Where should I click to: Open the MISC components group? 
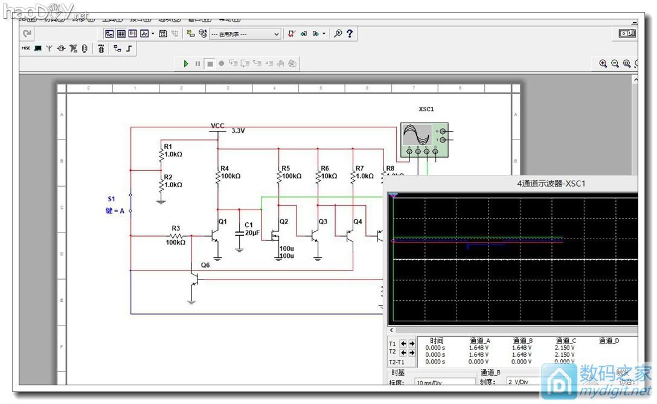coord(26,48)
